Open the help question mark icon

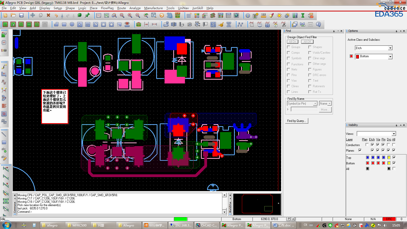(x=318, y=24)
